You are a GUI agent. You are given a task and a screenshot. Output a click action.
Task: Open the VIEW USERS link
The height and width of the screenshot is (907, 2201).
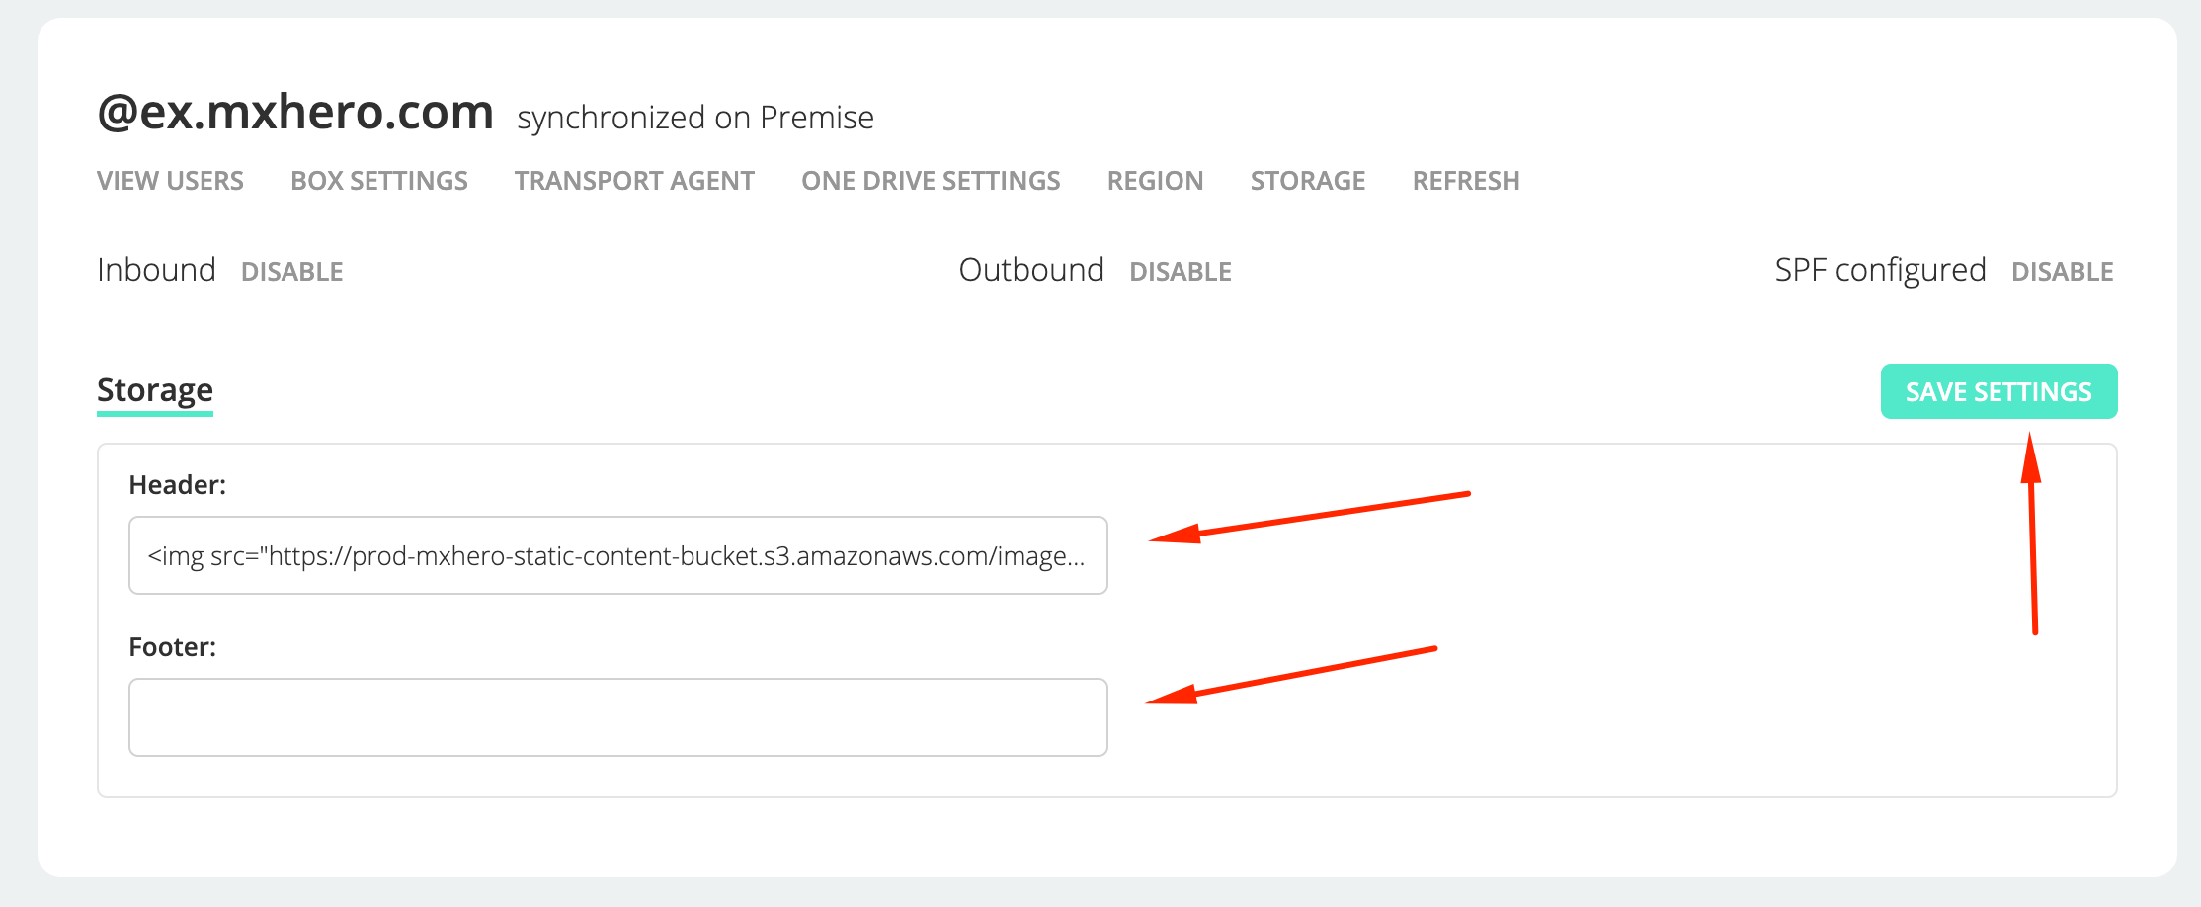point(170,181)
